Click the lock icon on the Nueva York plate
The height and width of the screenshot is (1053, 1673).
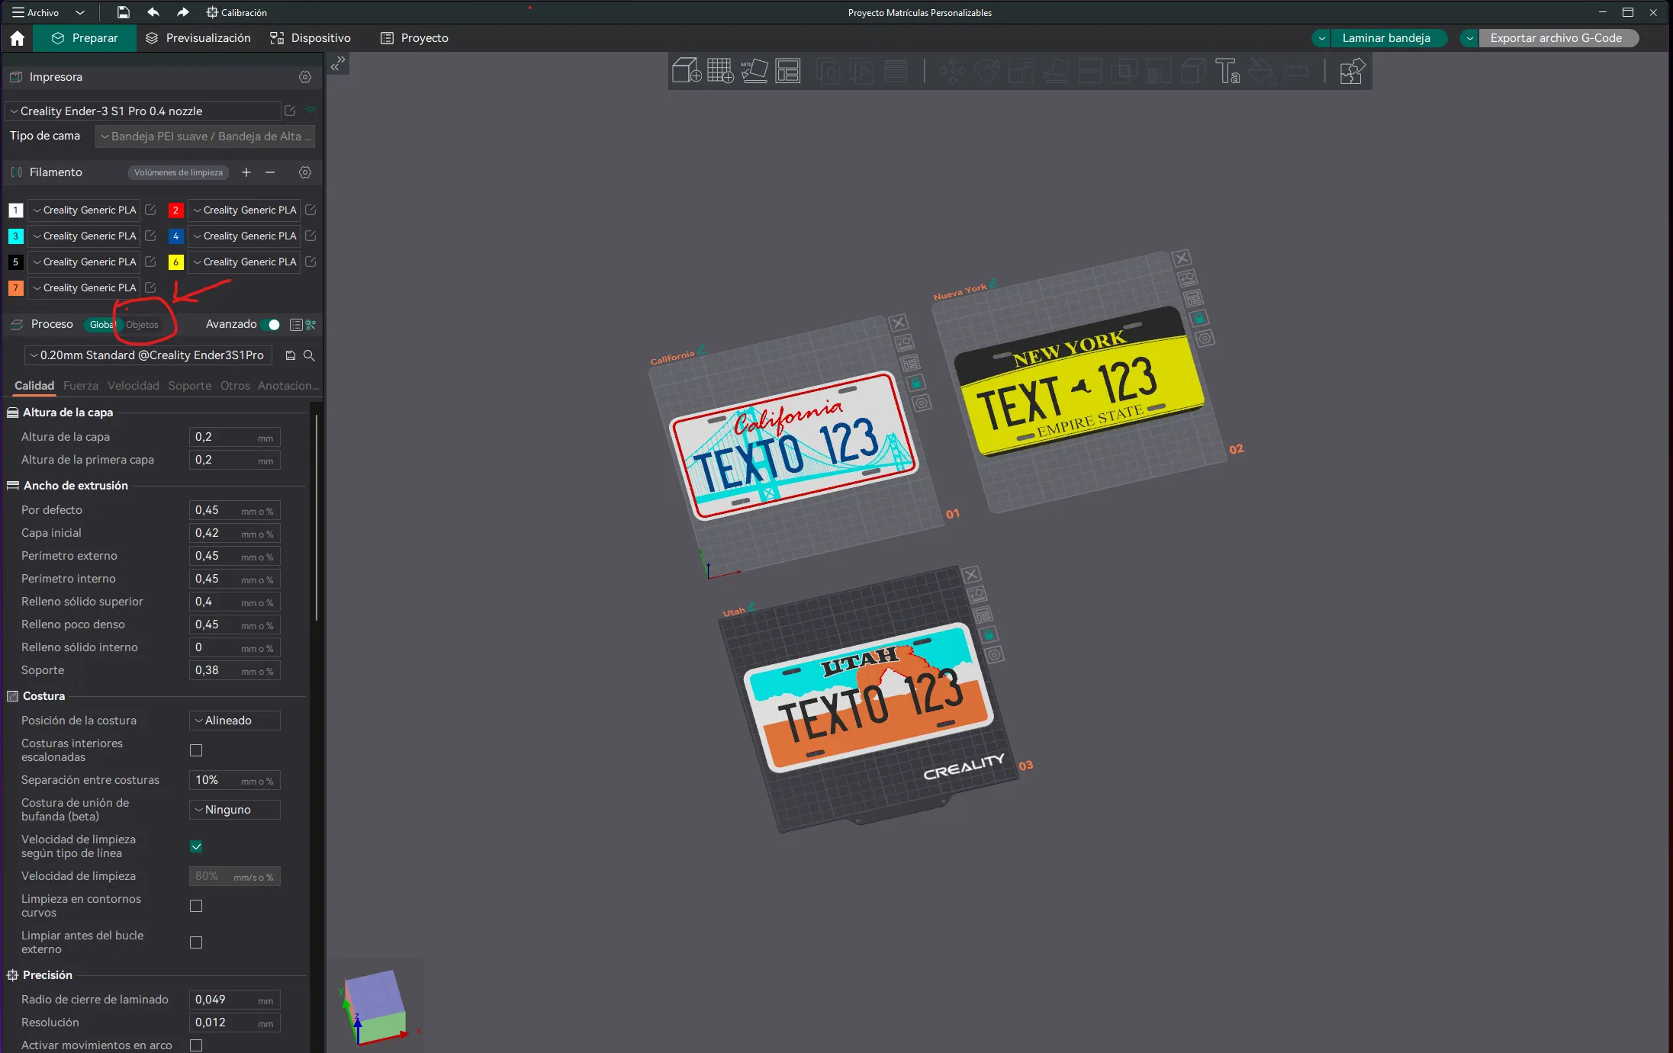[x=1198, y=318]
